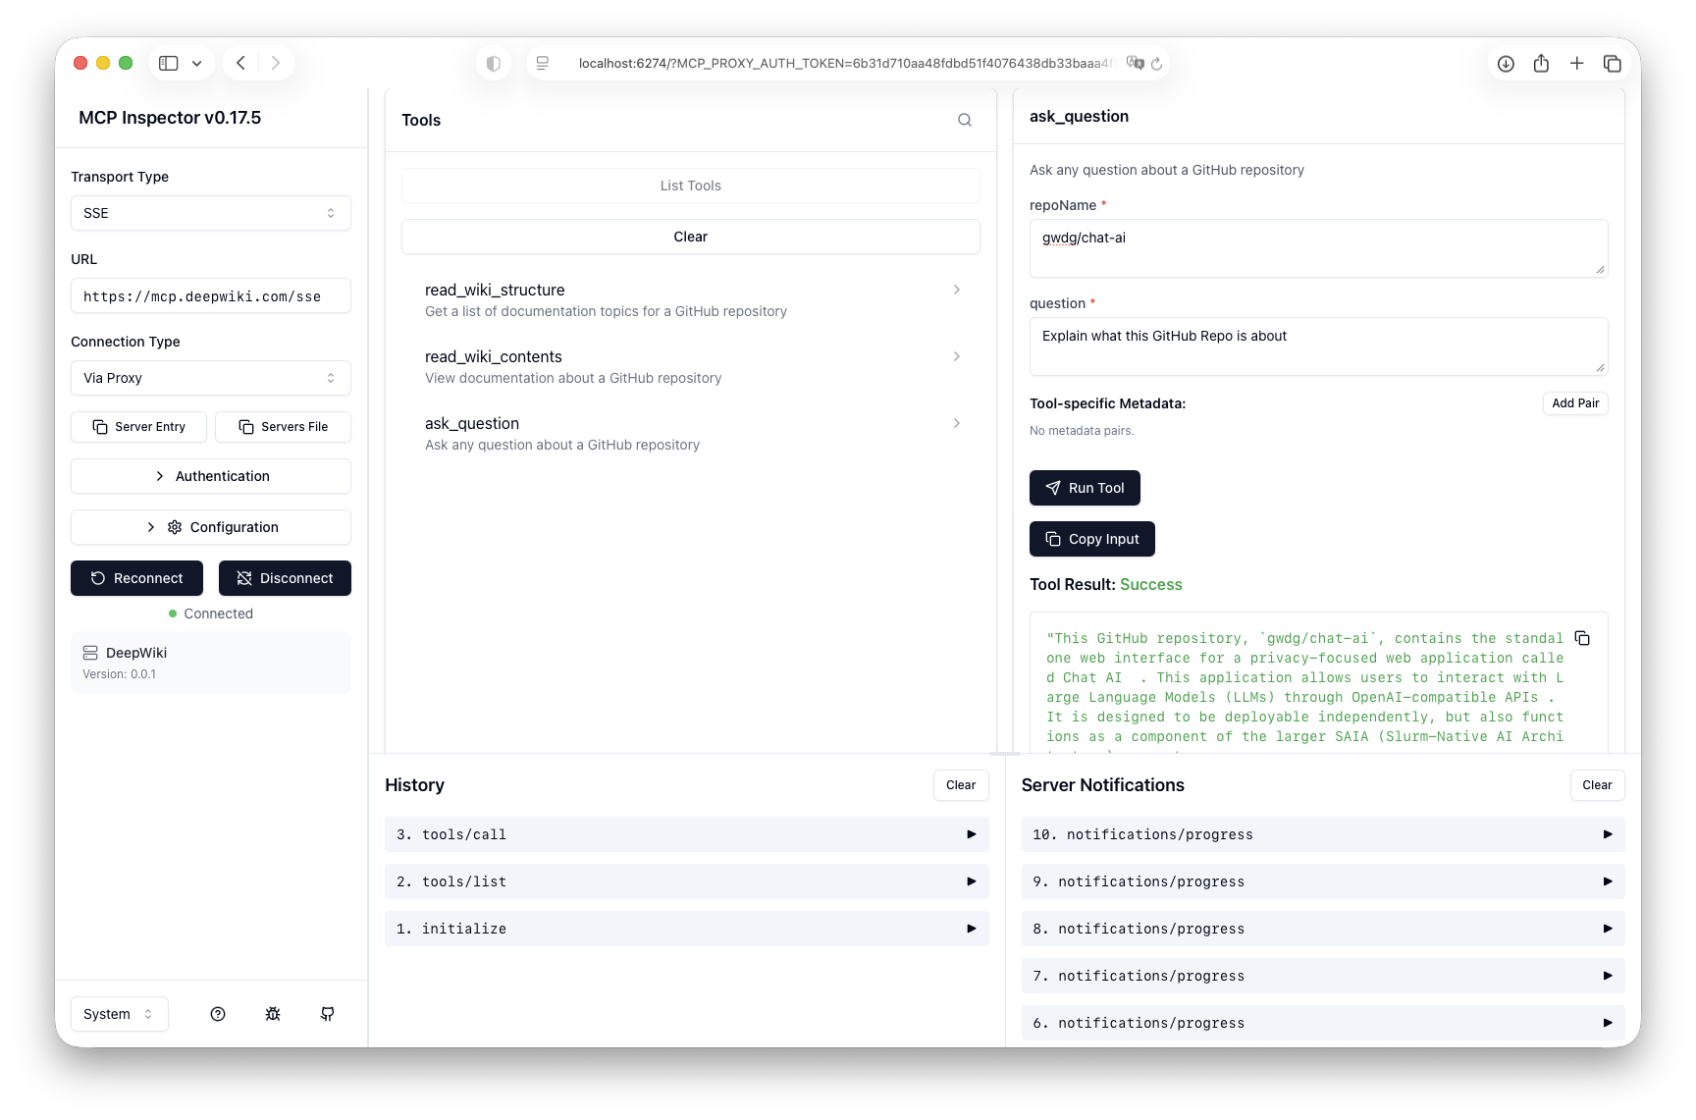Click the browser share icon
This screenshot has width=1696, height=1120.
(1541, 64)
